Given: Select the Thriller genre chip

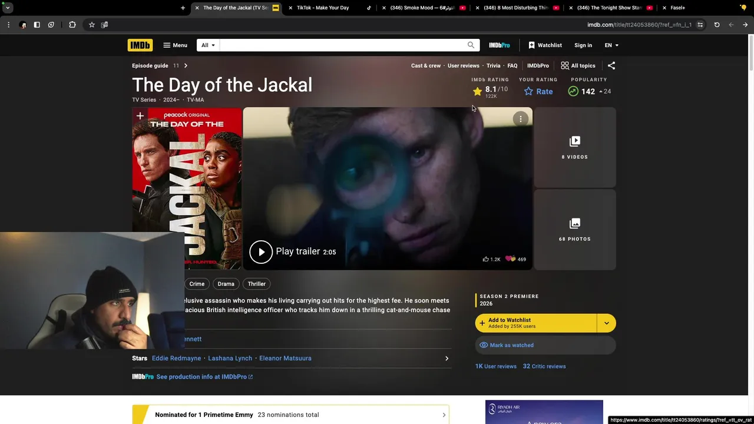Looking at the screenshot, I should [257, 284].
